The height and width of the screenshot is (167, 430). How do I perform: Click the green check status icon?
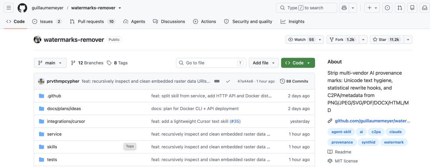click(x=228, y=81)
